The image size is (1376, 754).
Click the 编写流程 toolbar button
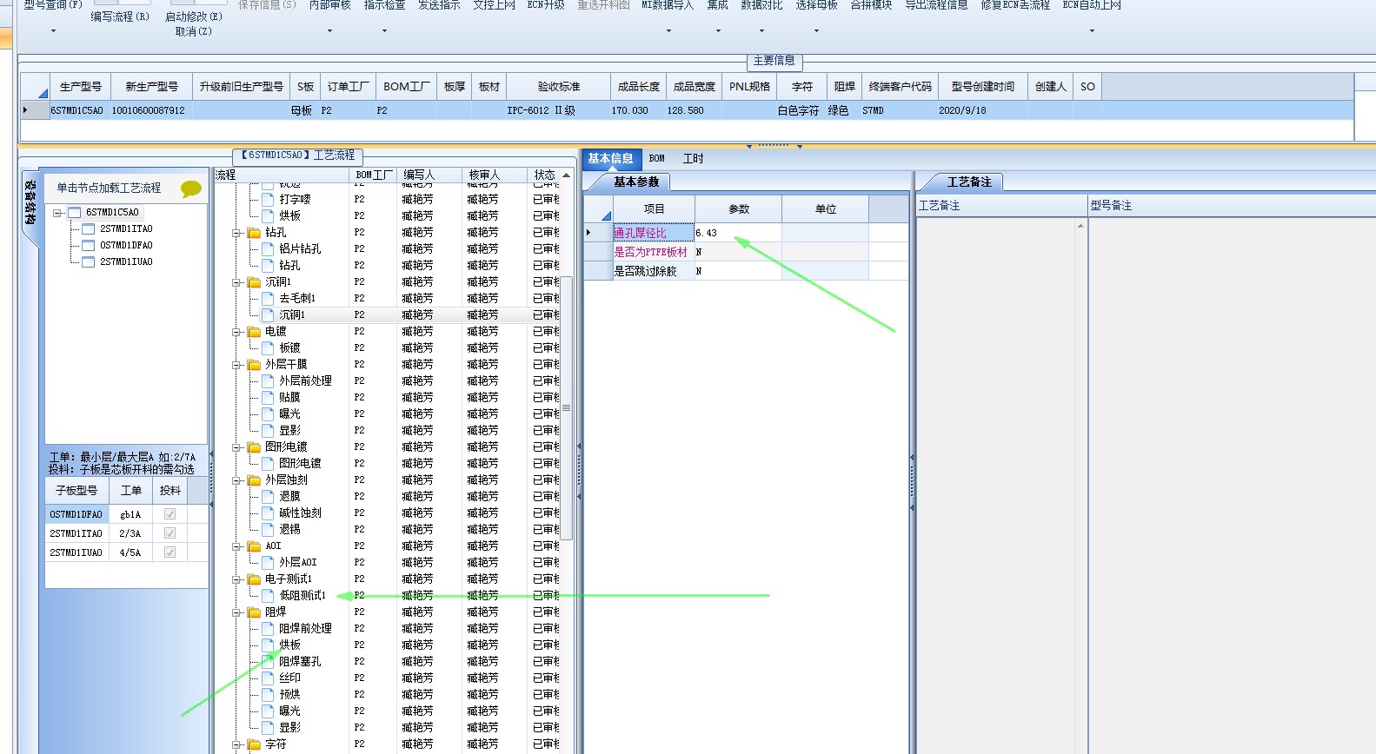(x=120, y=17)
